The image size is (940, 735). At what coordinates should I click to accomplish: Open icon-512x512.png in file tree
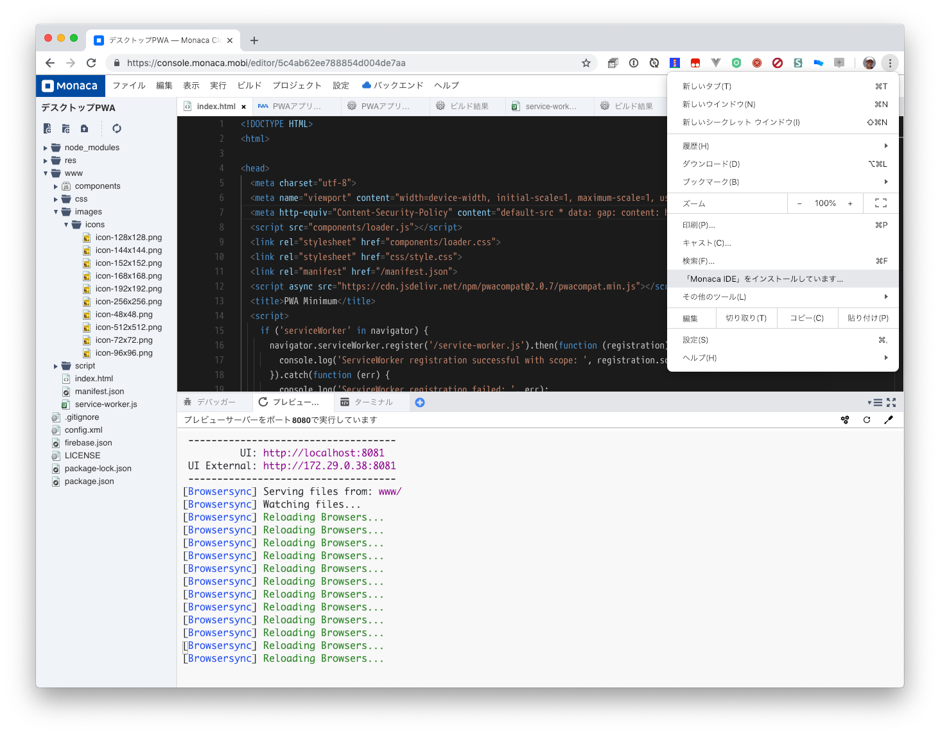point(128,327)
